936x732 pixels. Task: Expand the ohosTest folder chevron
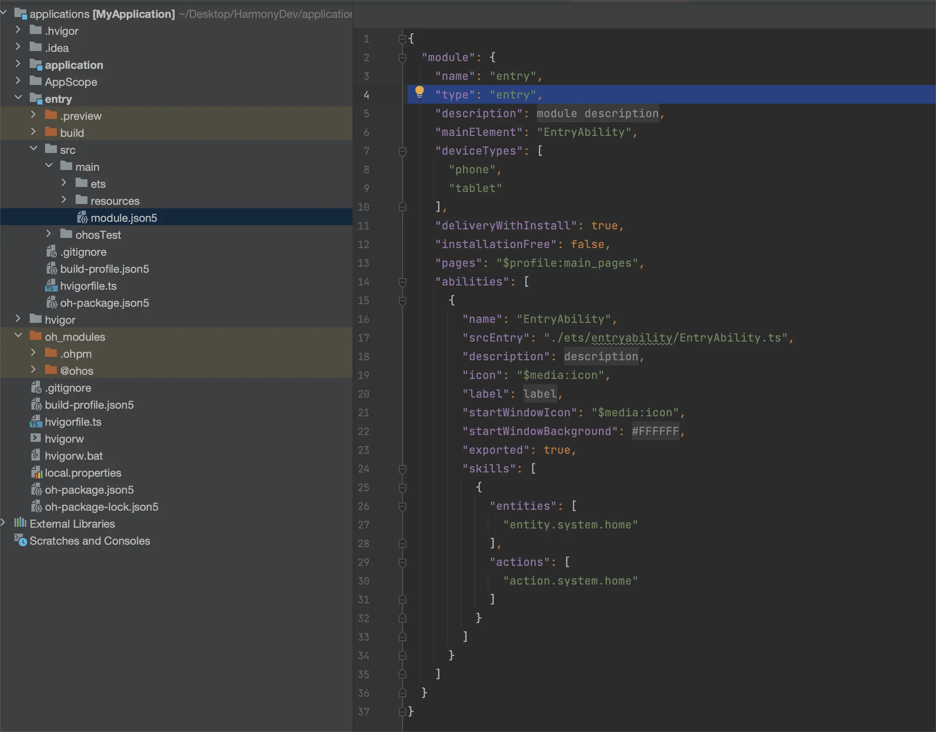point(48,234)
